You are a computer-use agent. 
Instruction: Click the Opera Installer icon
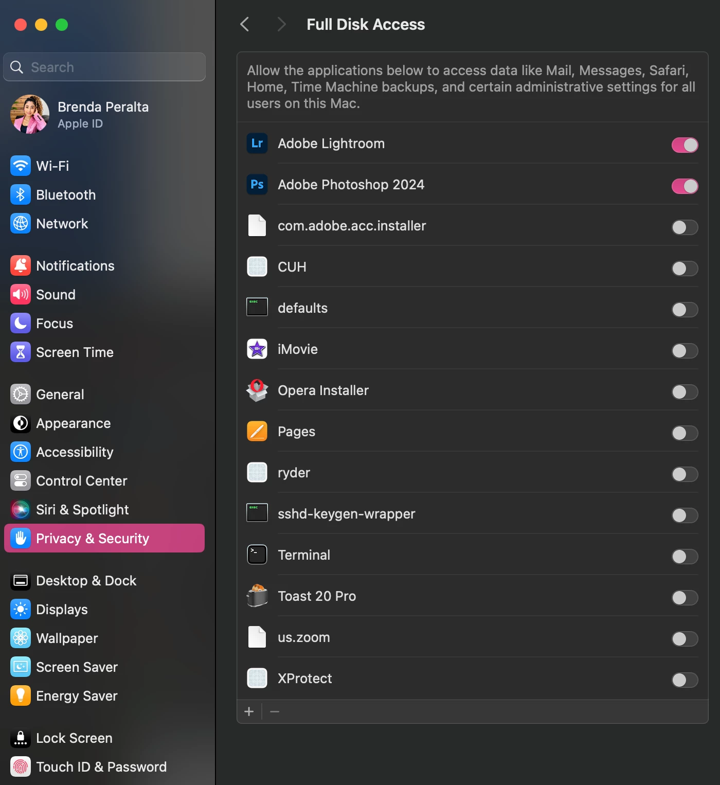257,390
